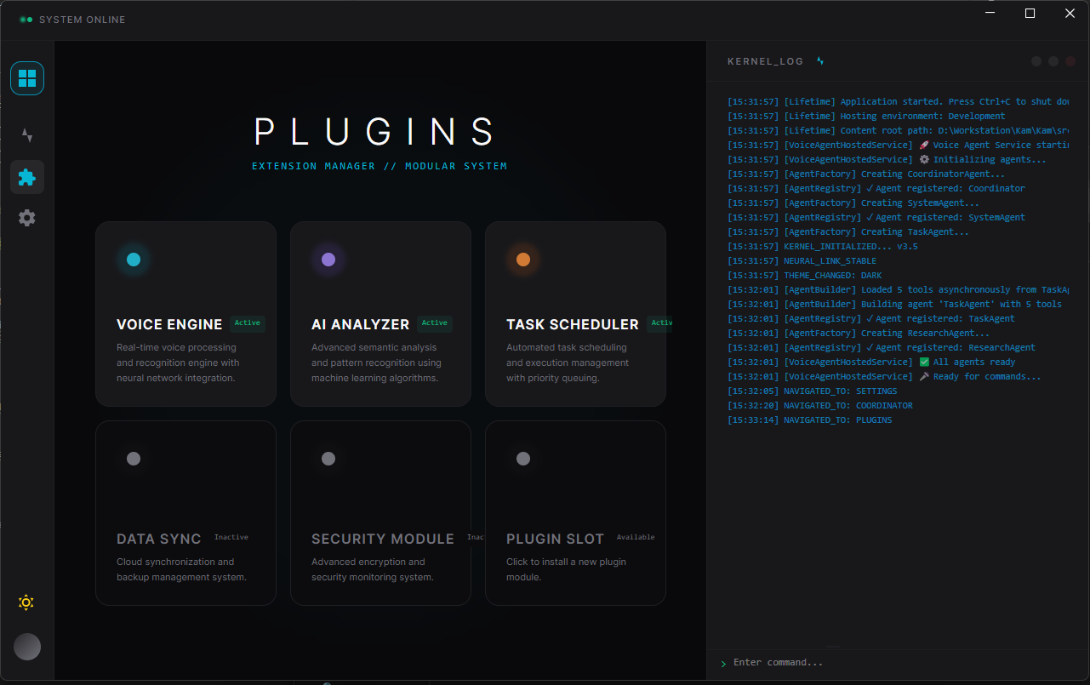Select the VOICE ENGINE plugin title
This screenshot has height=685, width=1090.
[169, 324]
